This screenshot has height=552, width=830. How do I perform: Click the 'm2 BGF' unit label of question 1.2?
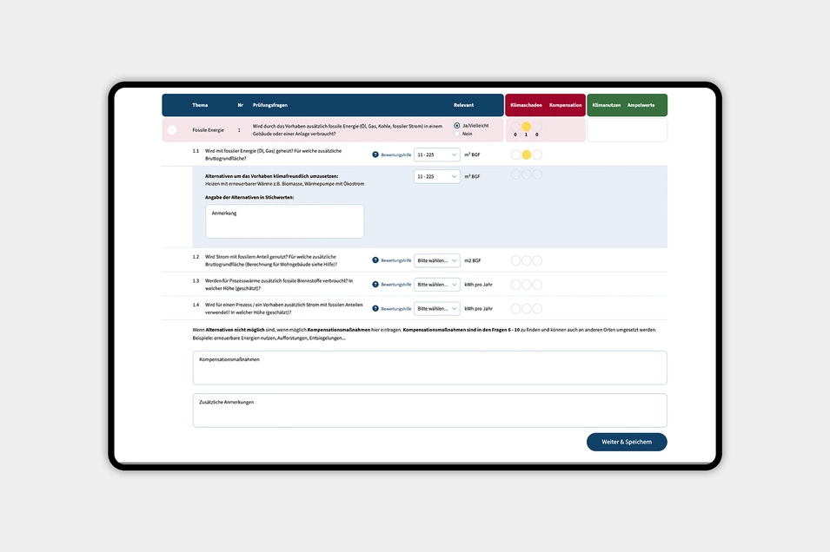tap(473, 260)
